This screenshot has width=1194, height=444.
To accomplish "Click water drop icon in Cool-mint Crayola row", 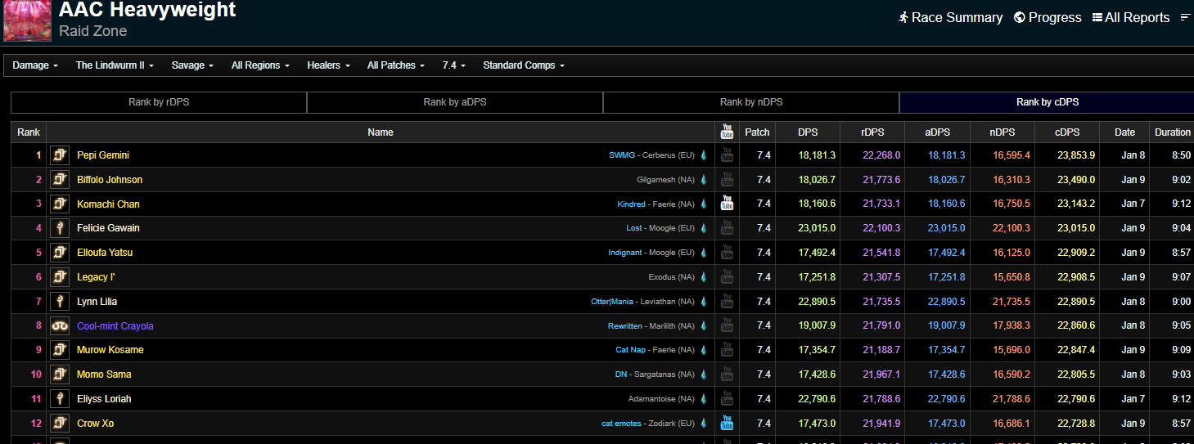I will (704, 325).
